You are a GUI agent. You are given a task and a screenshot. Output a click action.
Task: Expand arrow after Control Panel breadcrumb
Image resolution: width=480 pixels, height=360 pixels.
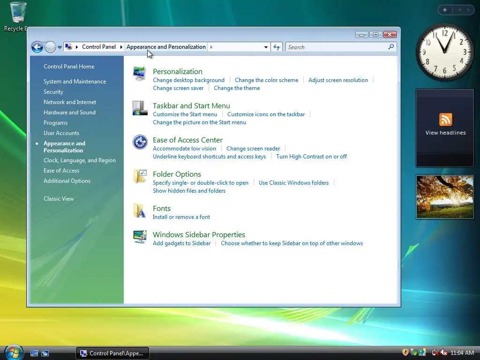click(121, 47)
